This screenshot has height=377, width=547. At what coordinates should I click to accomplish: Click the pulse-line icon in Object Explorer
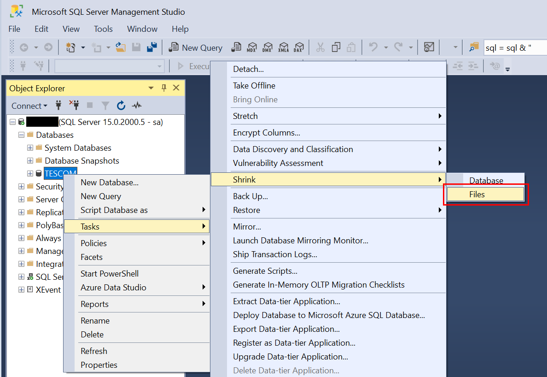coord(137,105)
